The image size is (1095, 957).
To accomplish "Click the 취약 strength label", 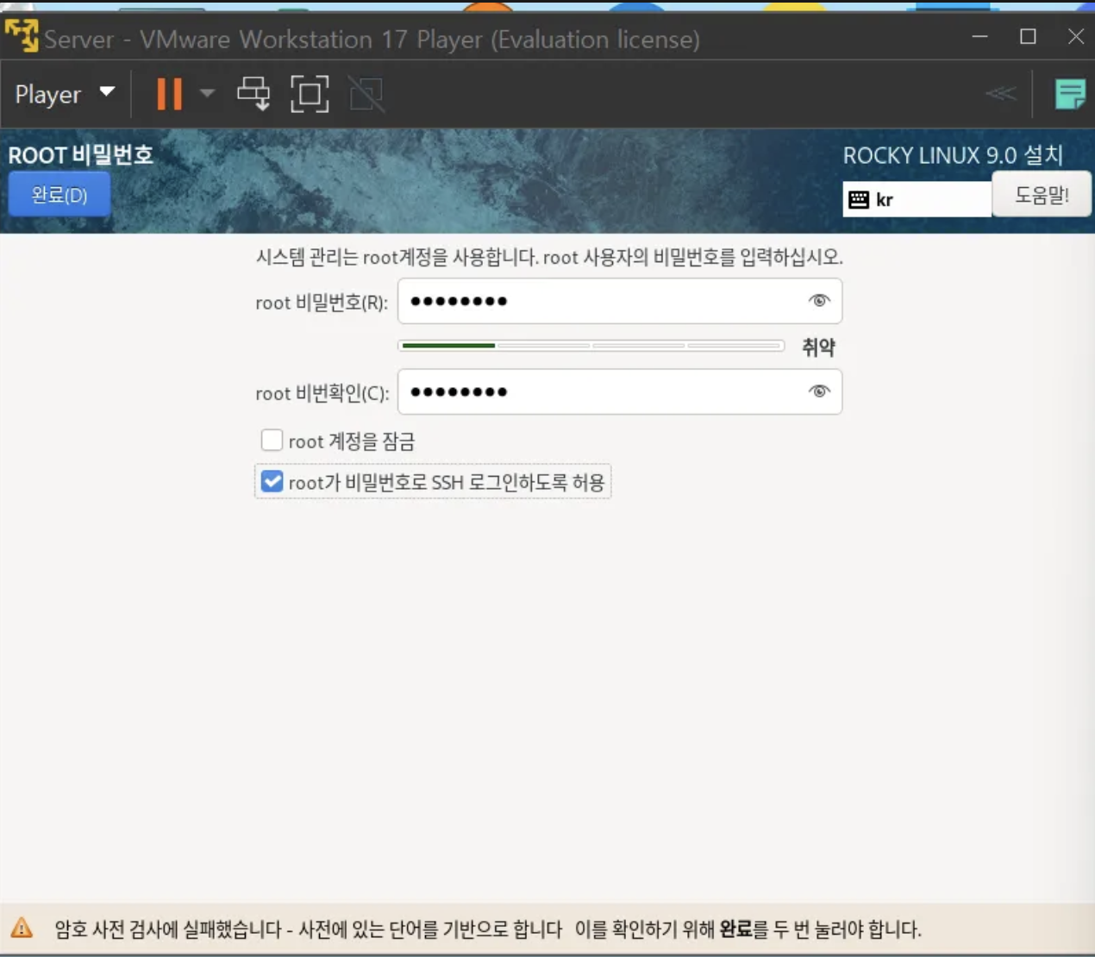I will tap(818, 347).
